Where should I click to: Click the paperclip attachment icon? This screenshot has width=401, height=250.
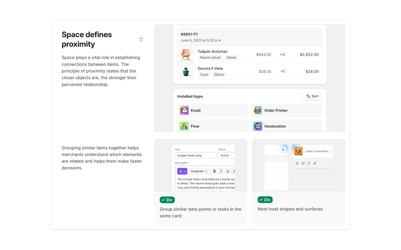(315, 163)
